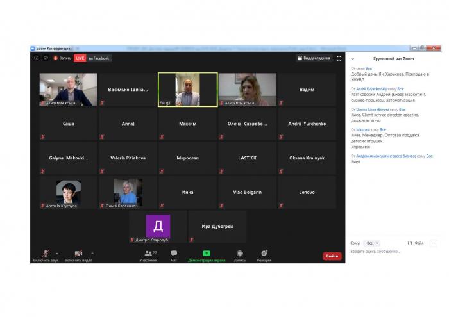Click the encryption shield icon
The width and height of the screenshot is (449, 317).
(46, 58)
